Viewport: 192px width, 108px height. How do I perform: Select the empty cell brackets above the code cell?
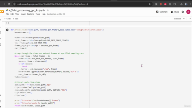pyautogui.click(x=7, y=23)
